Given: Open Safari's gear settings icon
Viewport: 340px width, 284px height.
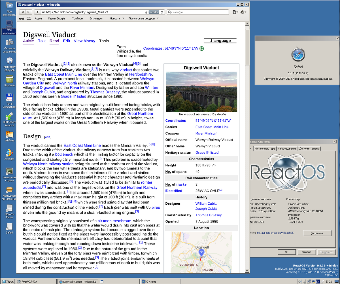Looking at the screenshot, I should 243,12.
